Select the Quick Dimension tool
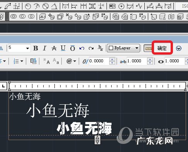 pyautogui.click(x=65, y=6)
